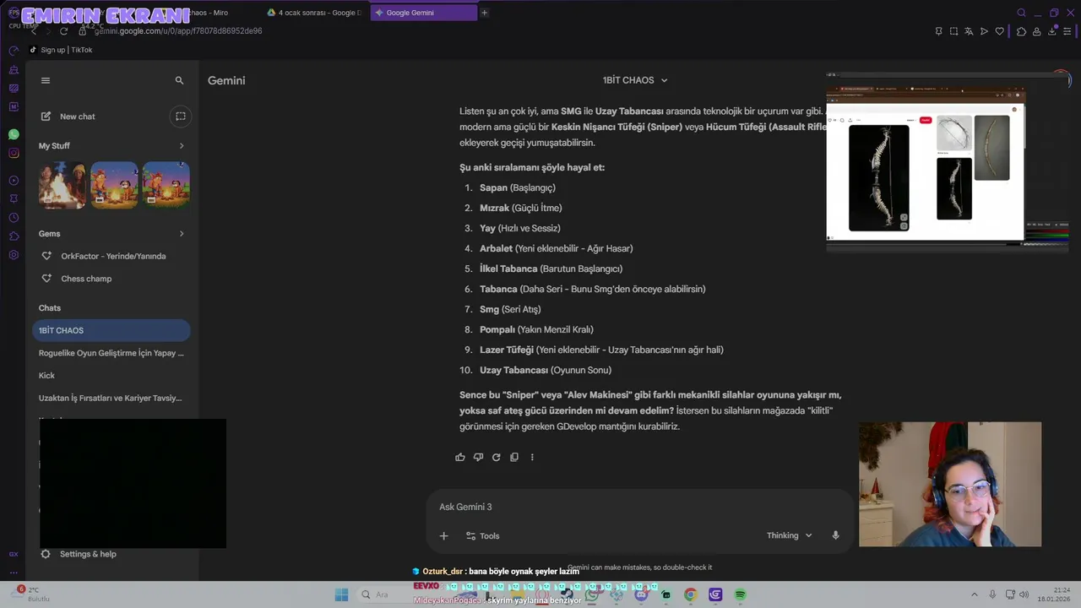Viewport: 1081px width, 608px height.
Task: Open second campfire image thumbnail in My Stuff
Action: coord(114,185)
